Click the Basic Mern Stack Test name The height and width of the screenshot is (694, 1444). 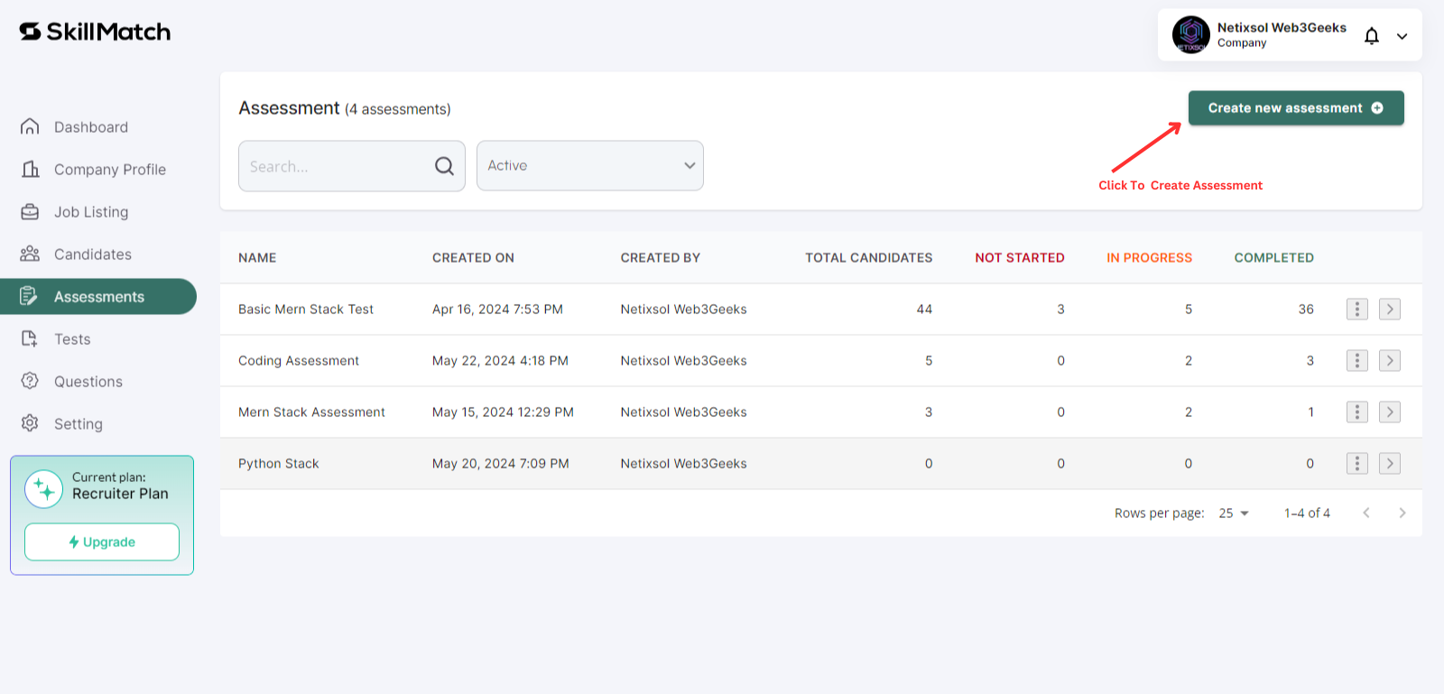[306, 310]
